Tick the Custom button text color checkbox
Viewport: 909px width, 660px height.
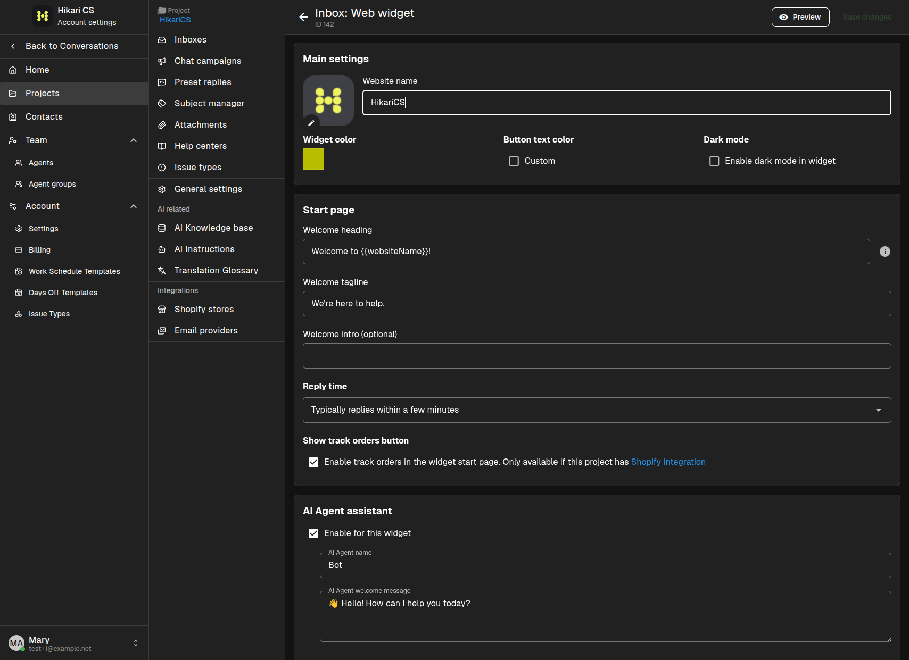tap(514, 161)
